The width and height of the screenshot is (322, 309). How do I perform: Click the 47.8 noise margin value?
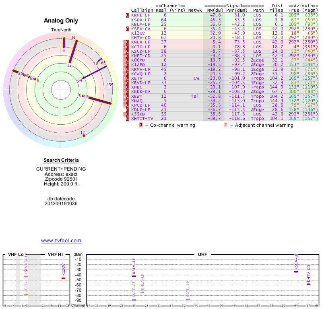215,15
